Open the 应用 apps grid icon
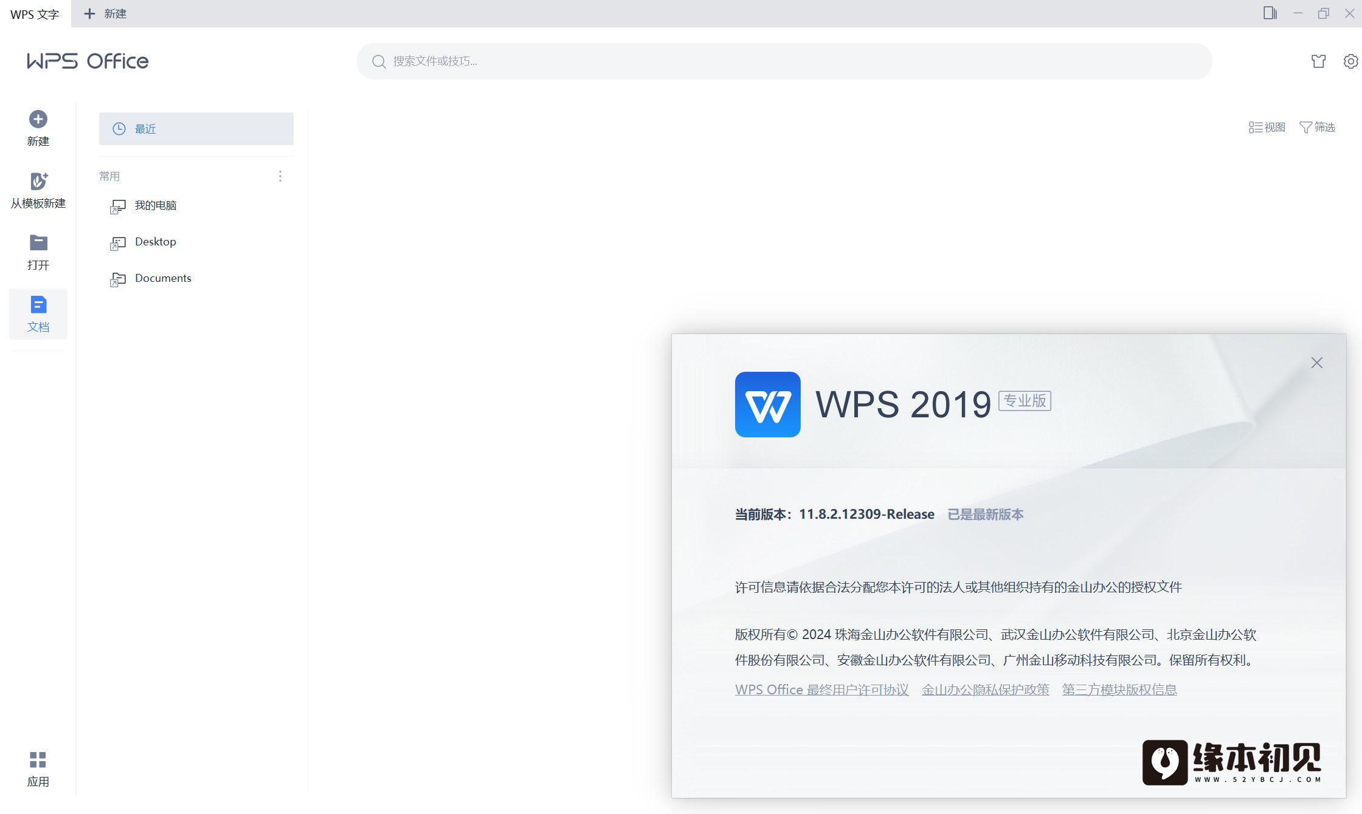Image resolution: width=1362 pixels, height=814 pixels. [38, 759]
